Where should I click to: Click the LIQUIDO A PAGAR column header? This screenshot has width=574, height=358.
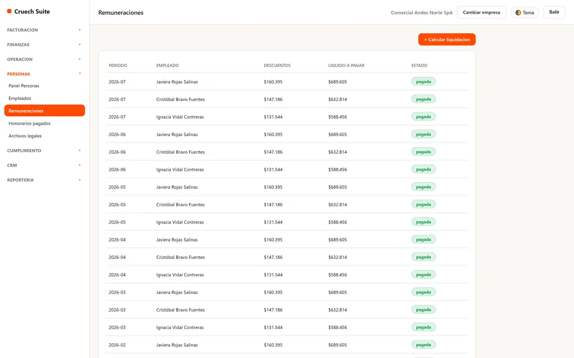(346, 65)
